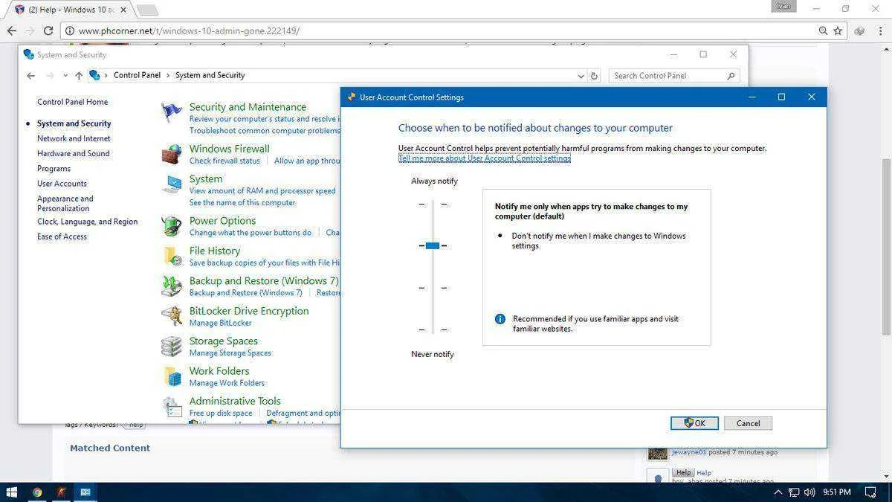Click the Control Panel icon on the taskbar
Screen dimensions: 892x502
85,492
